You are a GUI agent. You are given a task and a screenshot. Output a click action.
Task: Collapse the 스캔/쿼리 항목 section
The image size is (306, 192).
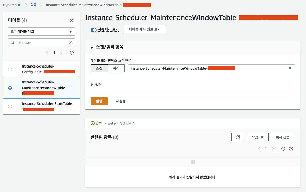pos(92,47)
